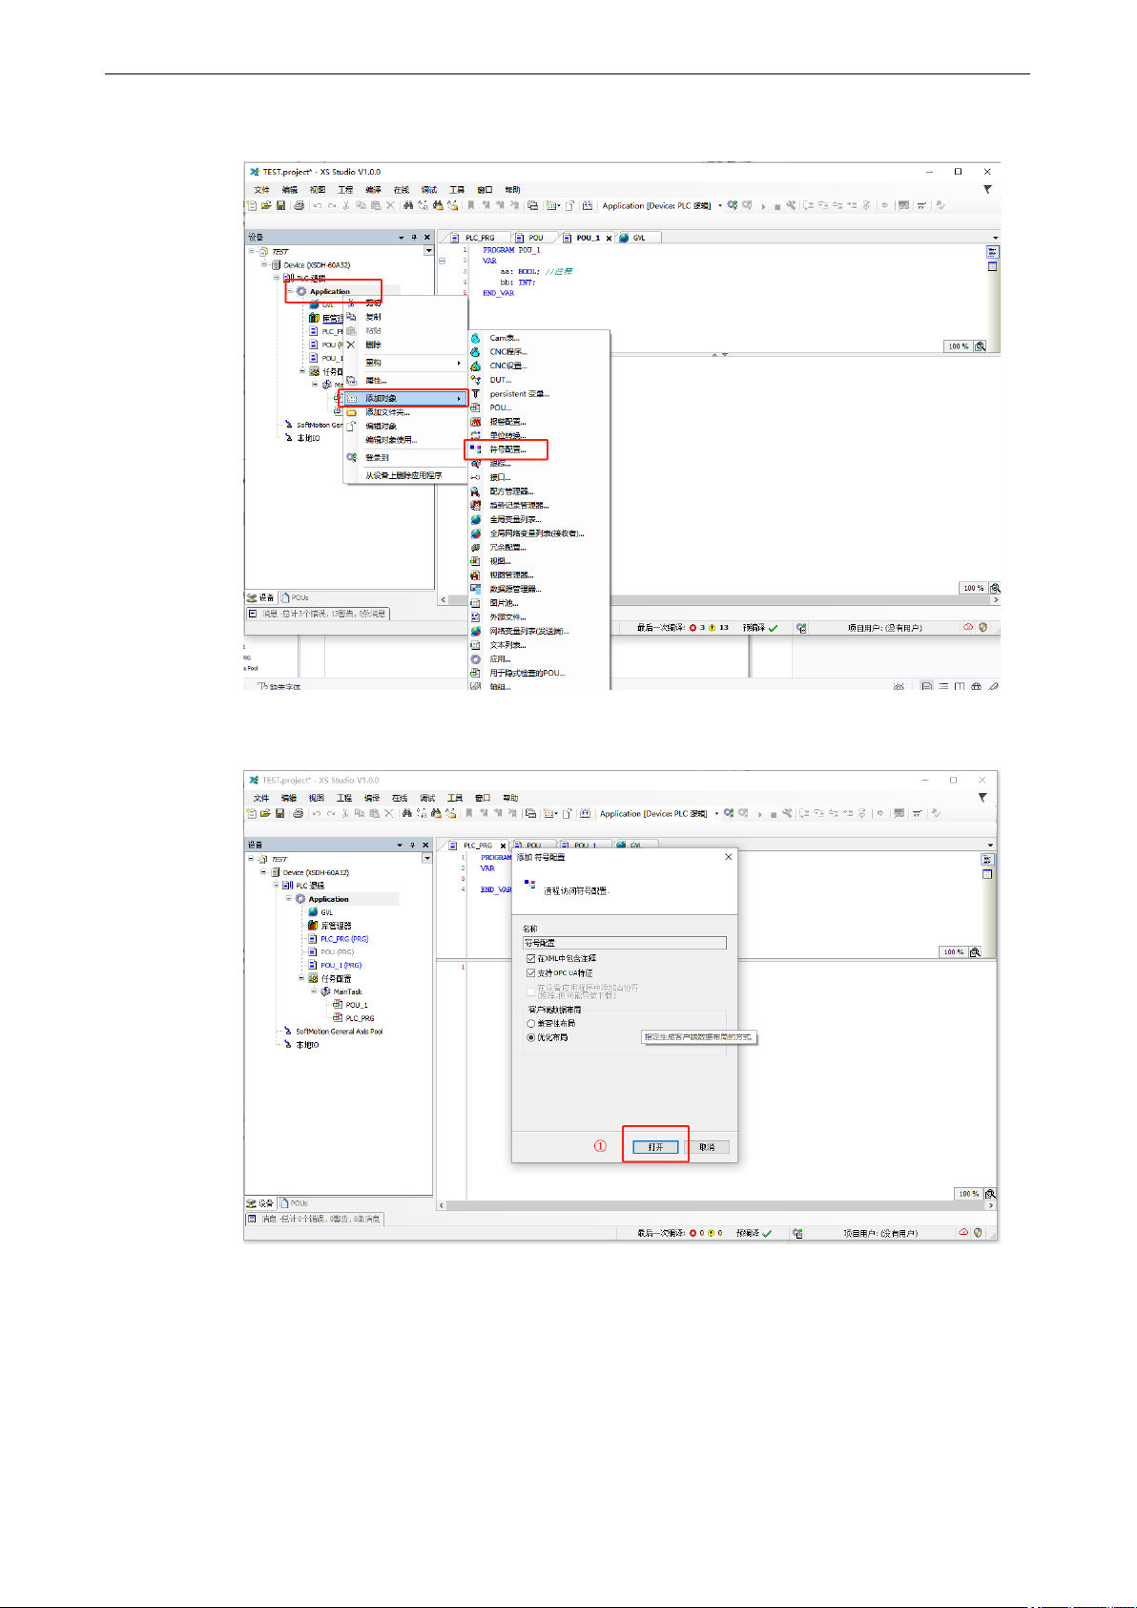The image size is (1137, 1608).
Task: Choose 剪切 in the Application context menu
Action: pos(373,303)
